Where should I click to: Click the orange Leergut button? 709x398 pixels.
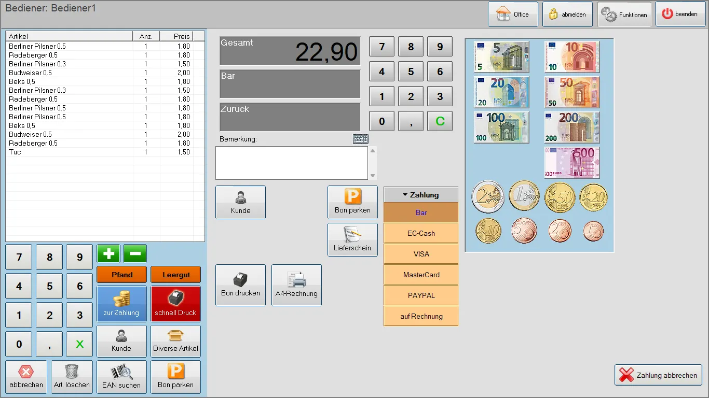point(175,275)
